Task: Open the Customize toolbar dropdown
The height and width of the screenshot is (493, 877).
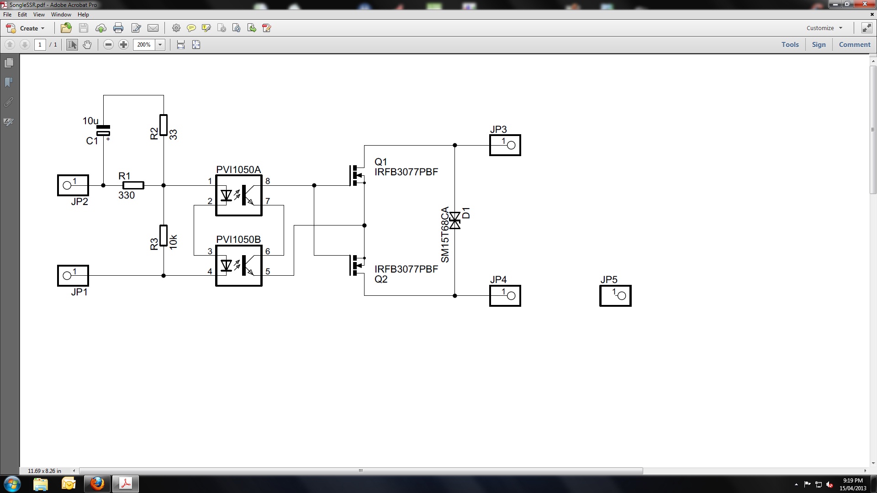Action: pos(824,28)
